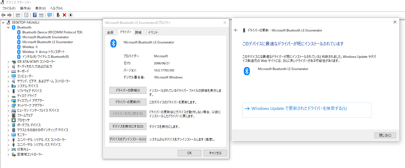Open the ファイル(F) menu
The width and height of the screenshot is (405, 168).
click(x=9, y=8)
